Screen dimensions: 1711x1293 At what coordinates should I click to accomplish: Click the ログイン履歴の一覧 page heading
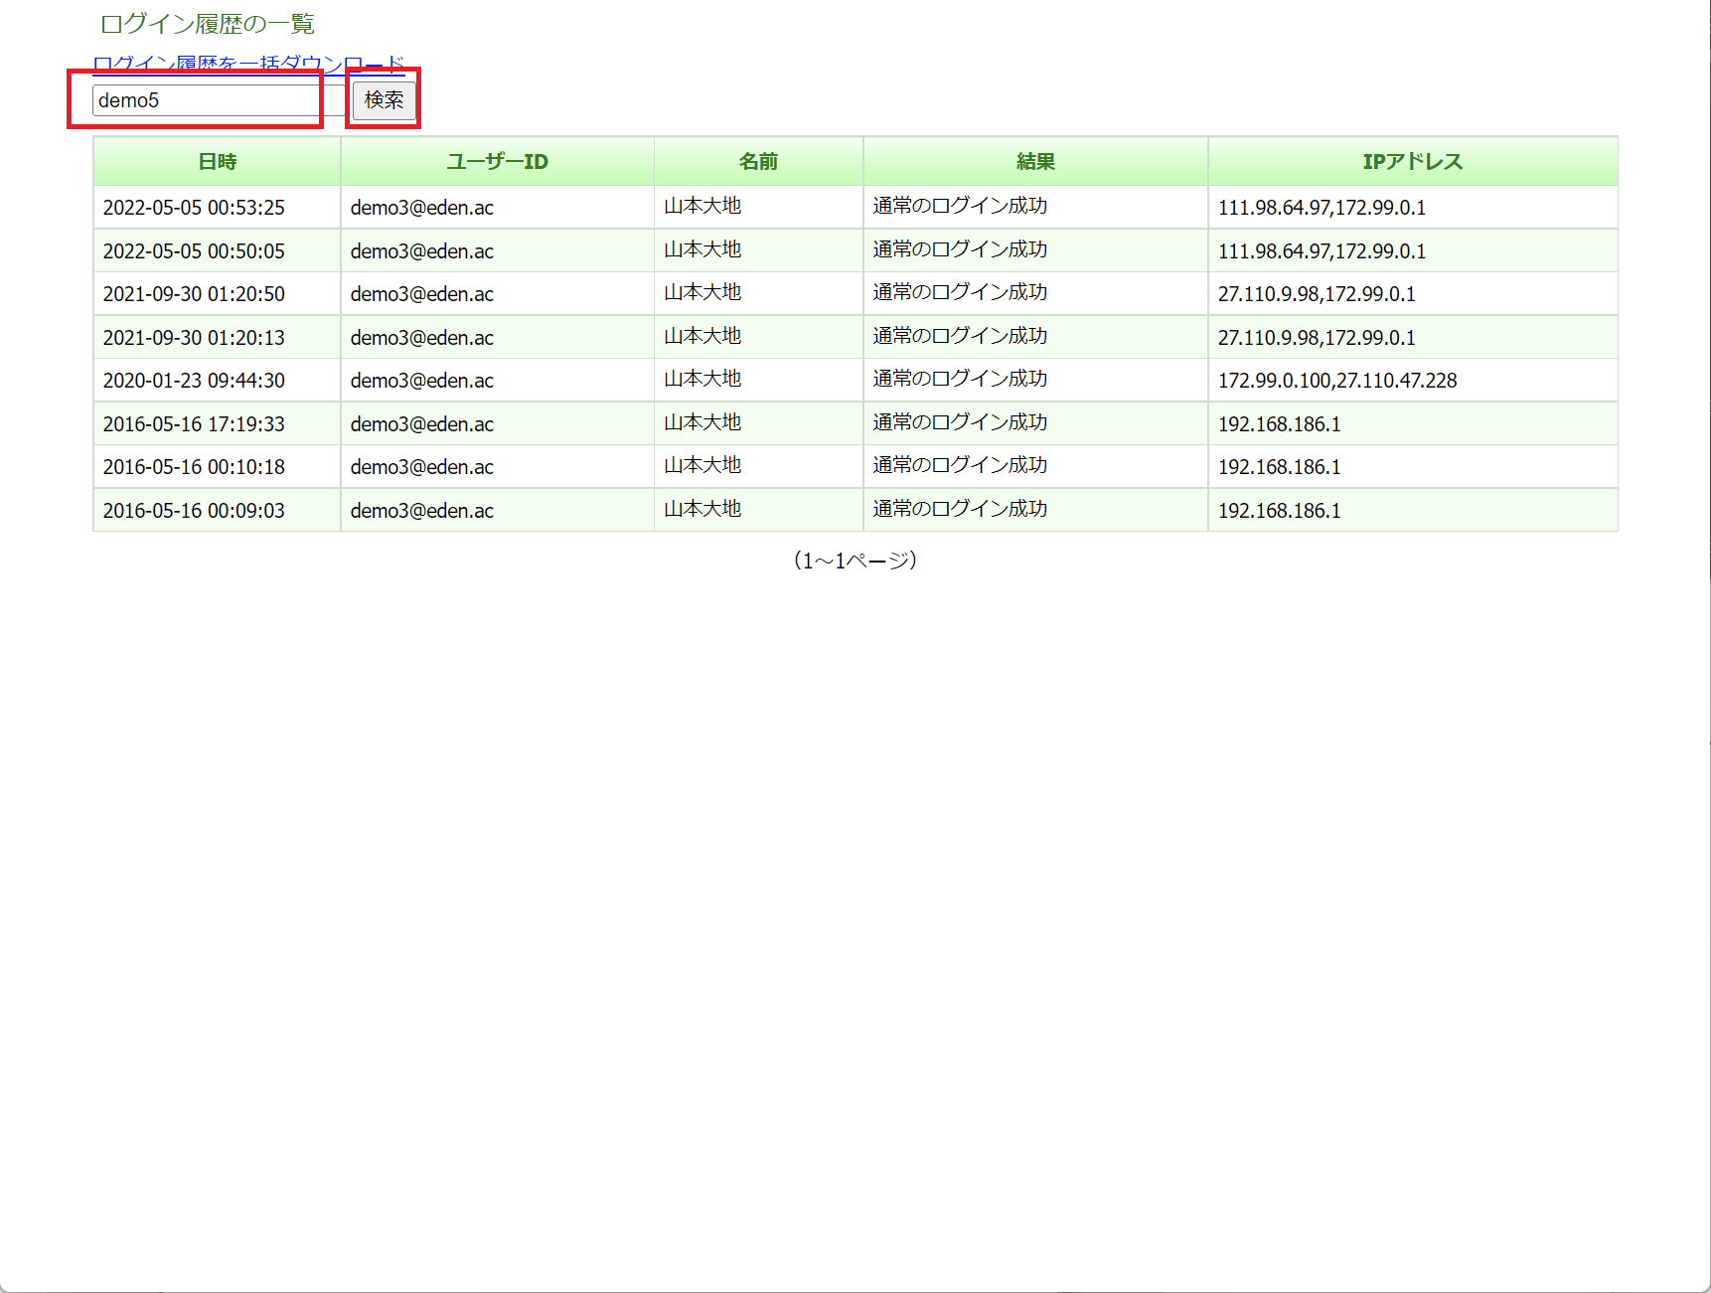(208, 24)
